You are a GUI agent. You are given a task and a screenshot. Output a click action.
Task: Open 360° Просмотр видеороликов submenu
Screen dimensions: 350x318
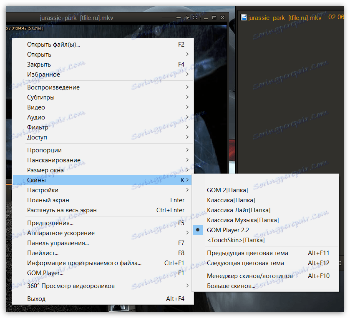(103, 286)
